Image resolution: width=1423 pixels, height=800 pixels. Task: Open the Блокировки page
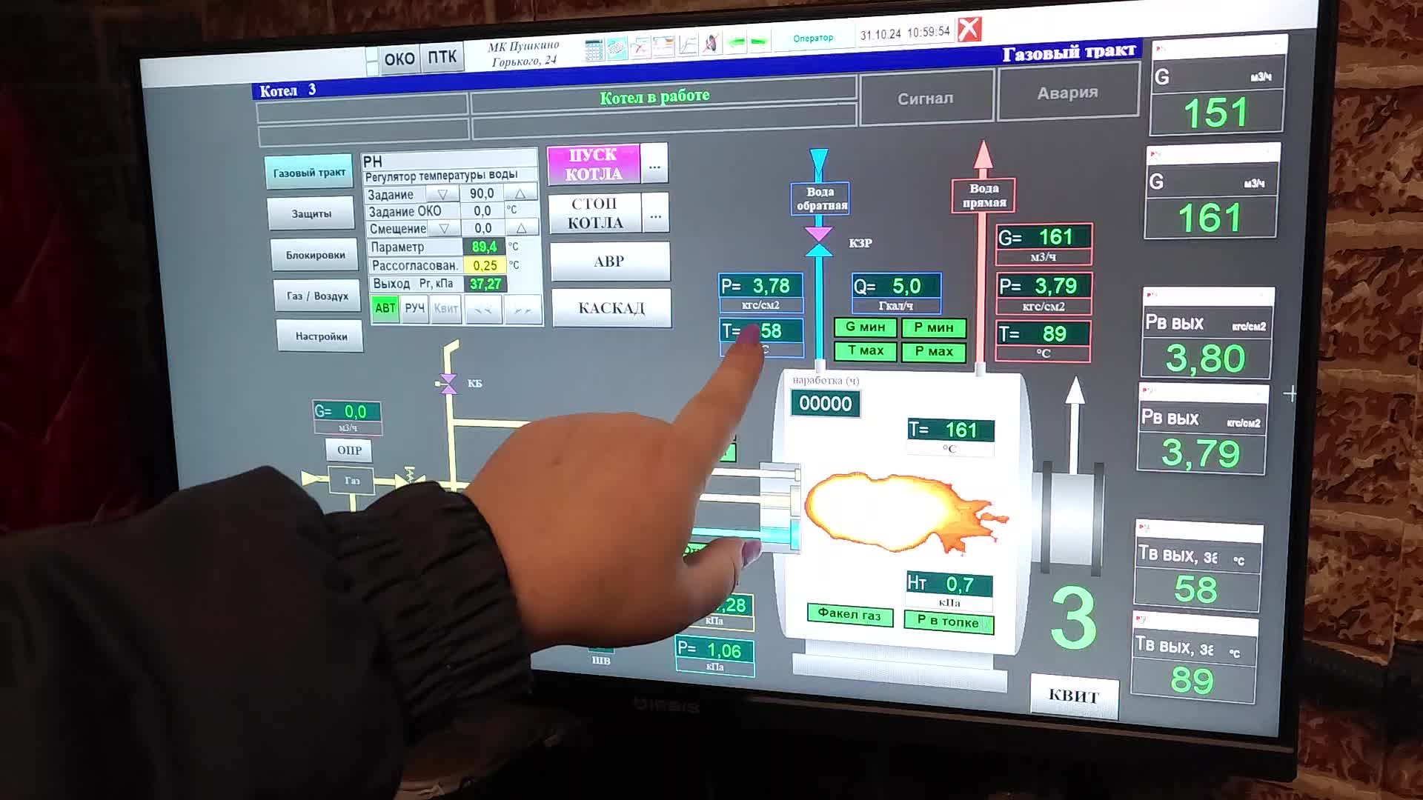click(315, 255)
